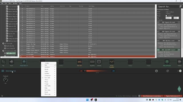Image resolution: width=183 pixels, height=102 pixels.
Task: Click the orange icon left of the level meter
Action: point(81,71)
